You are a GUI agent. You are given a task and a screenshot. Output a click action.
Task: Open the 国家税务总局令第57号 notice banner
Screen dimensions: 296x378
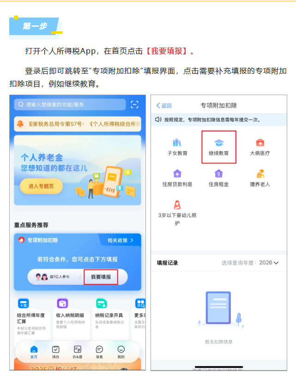[78, 124]
